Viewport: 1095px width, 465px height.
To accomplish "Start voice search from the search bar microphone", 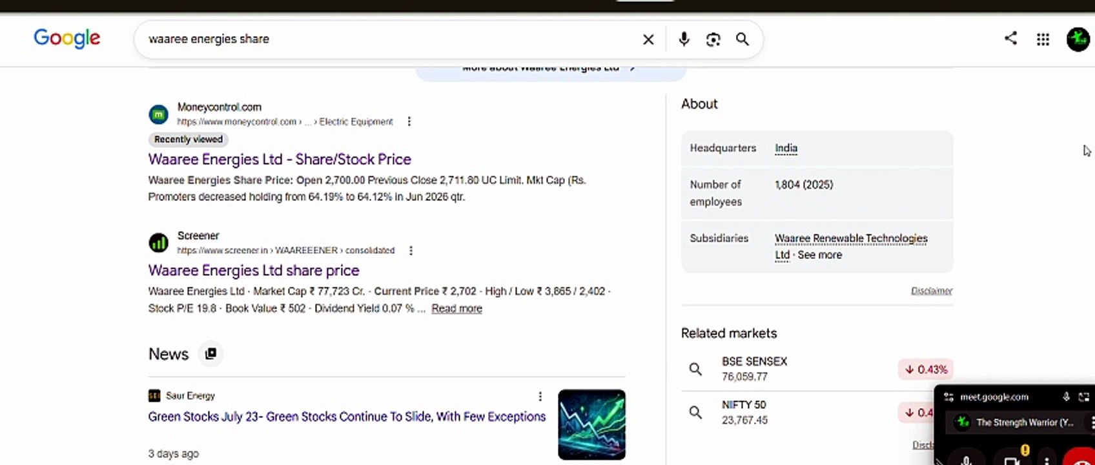I will (x=684, y=39).
